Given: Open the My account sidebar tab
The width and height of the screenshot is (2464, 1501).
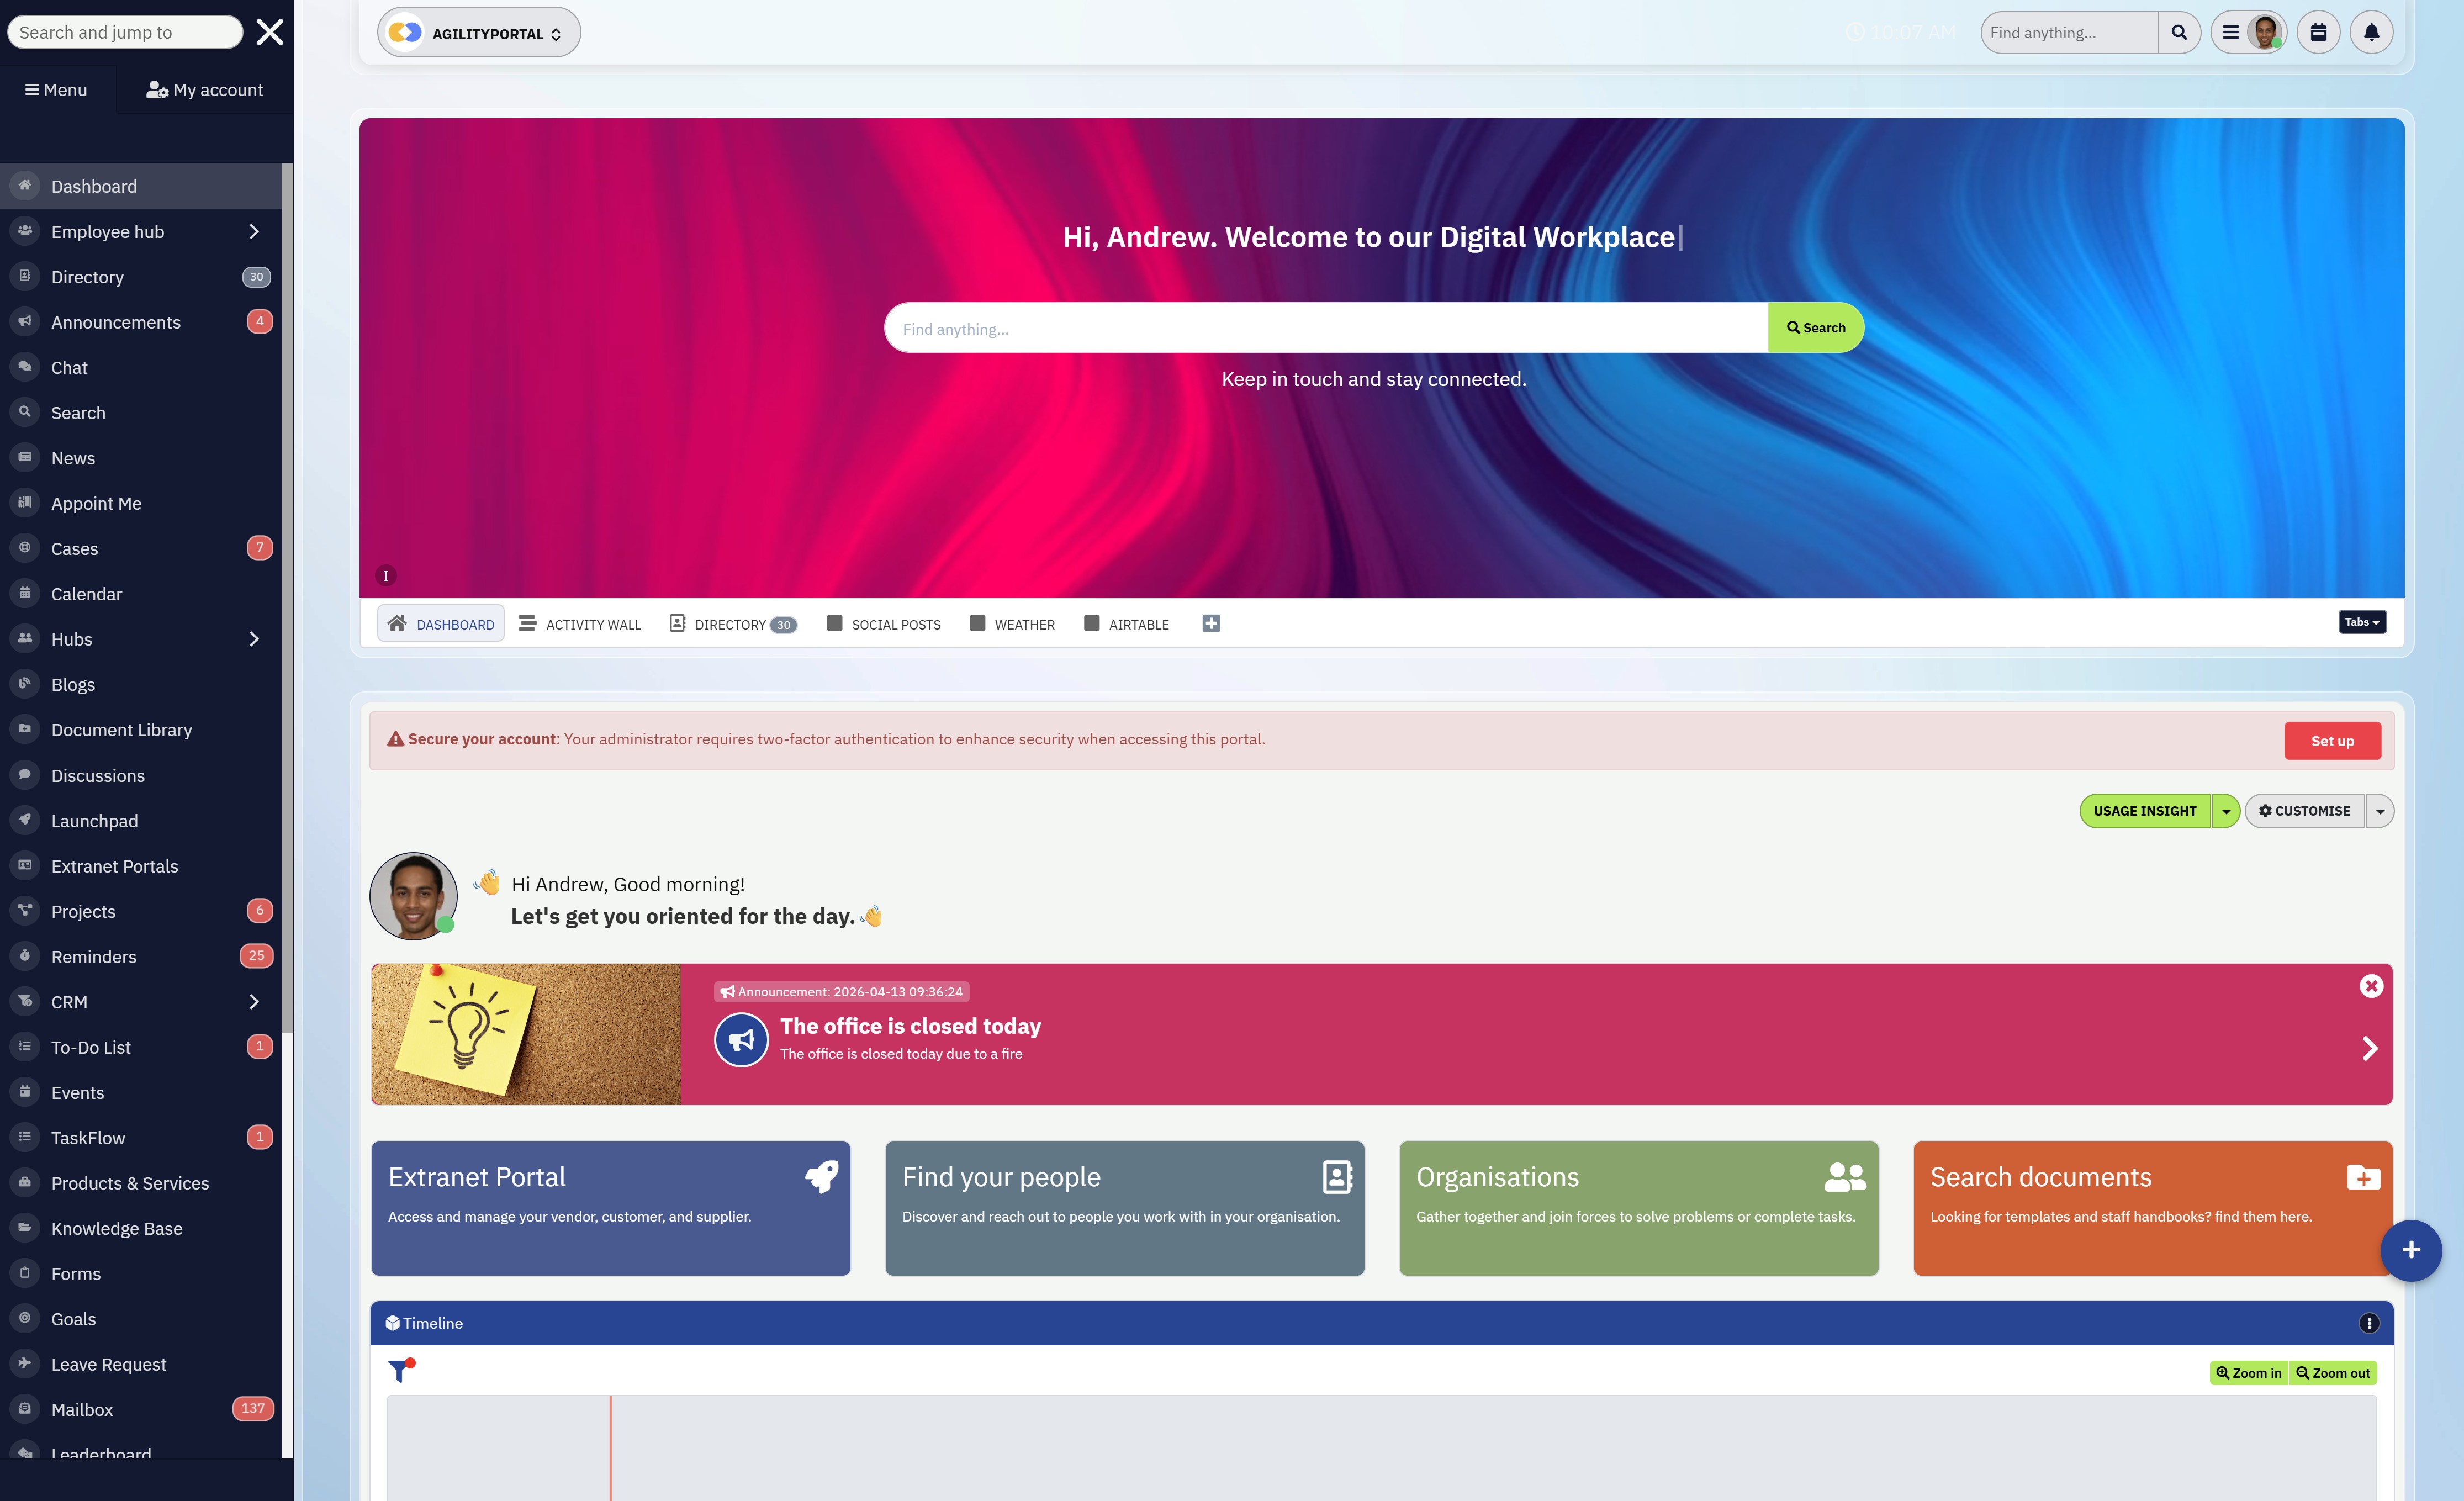Looking at the screenshot, I should [x=205, y=90].
